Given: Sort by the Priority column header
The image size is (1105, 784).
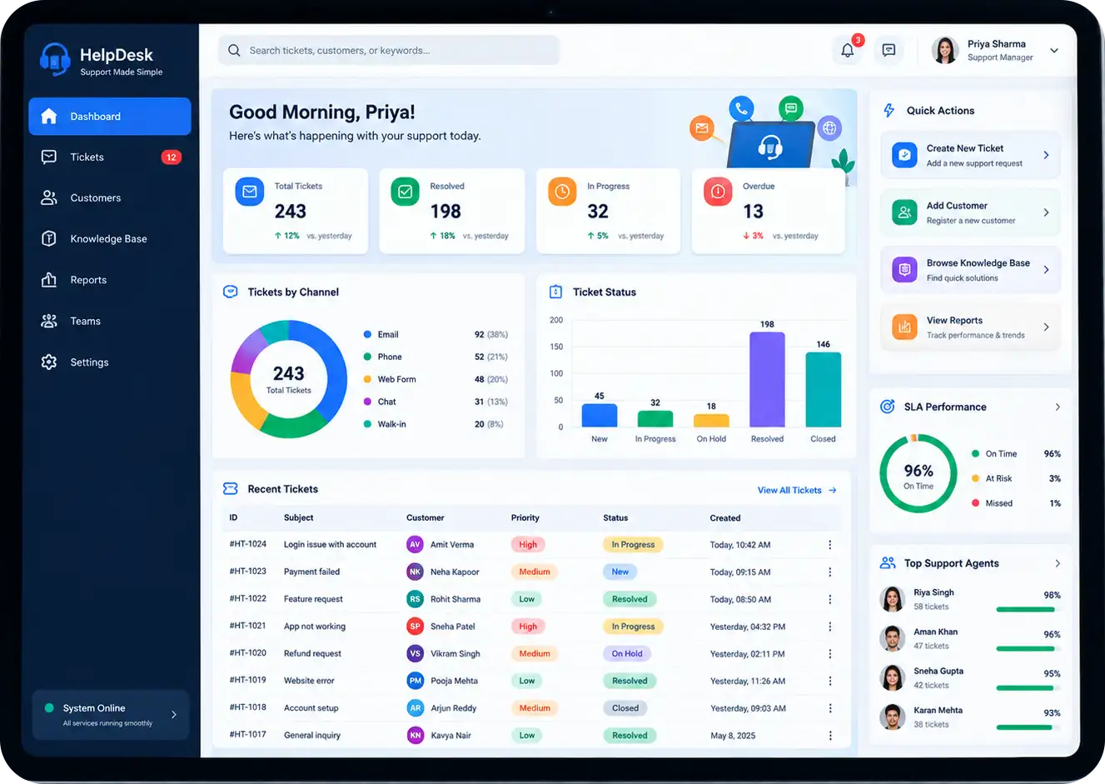Looking at the screenshot, I should (x=525, y=518).
